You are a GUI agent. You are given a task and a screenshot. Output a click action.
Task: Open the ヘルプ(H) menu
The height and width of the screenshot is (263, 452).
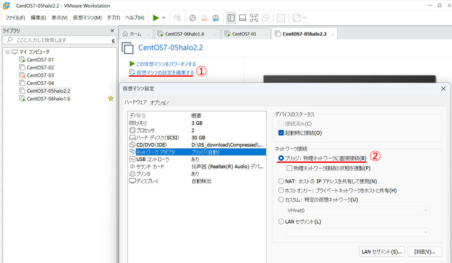point(135,18)
